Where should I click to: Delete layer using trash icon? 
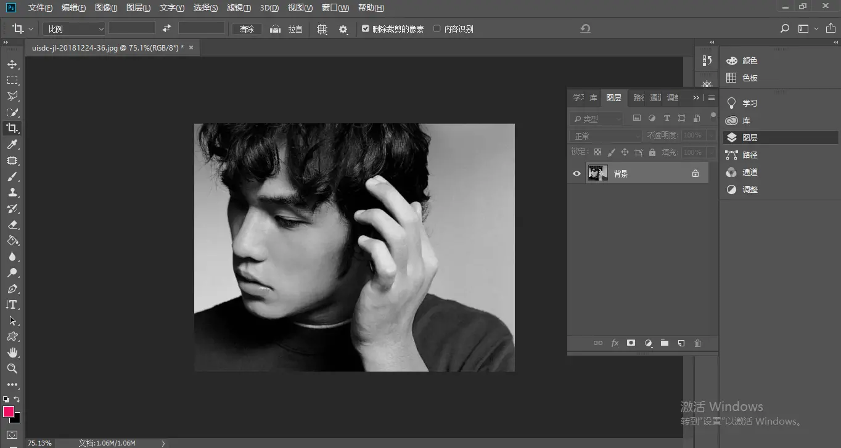click(x=697, y=343)
